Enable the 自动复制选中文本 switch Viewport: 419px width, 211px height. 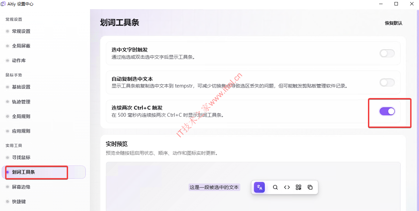click(387, 82)
